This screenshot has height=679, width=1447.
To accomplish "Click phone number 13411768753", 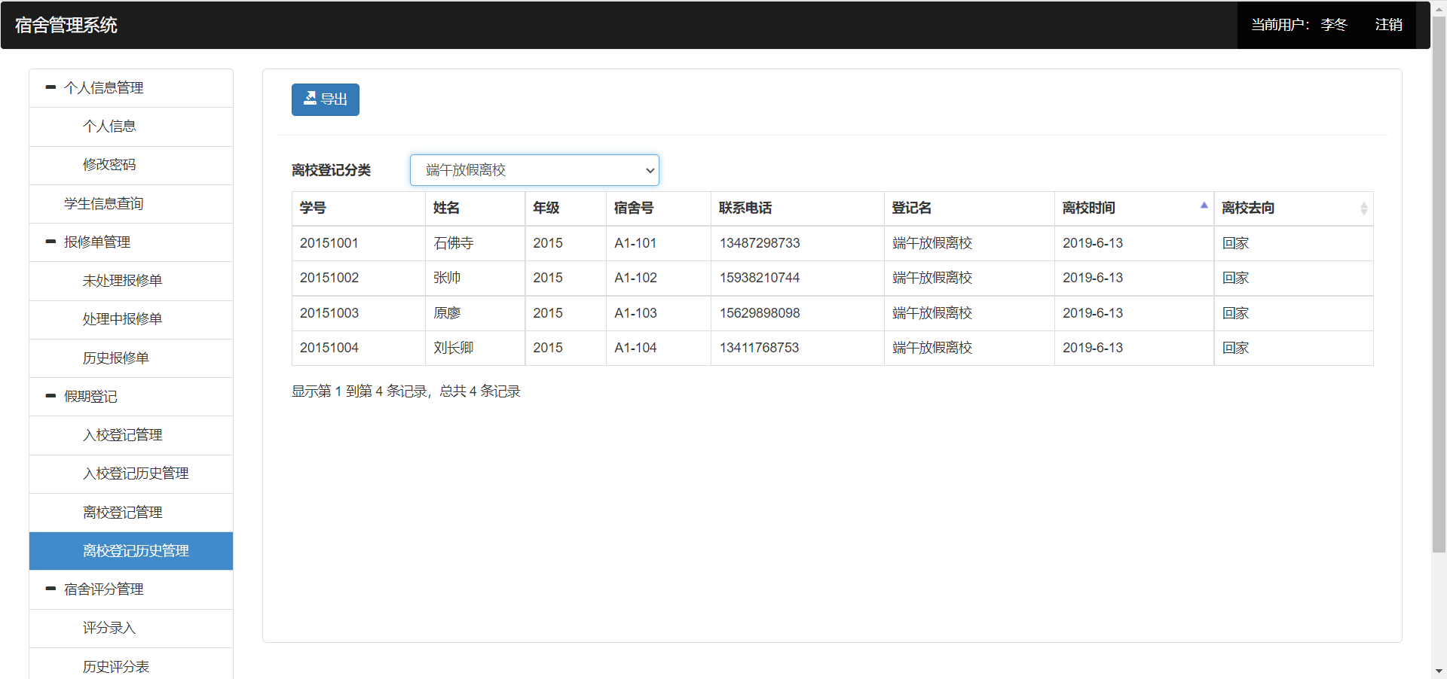I will 759,348.
